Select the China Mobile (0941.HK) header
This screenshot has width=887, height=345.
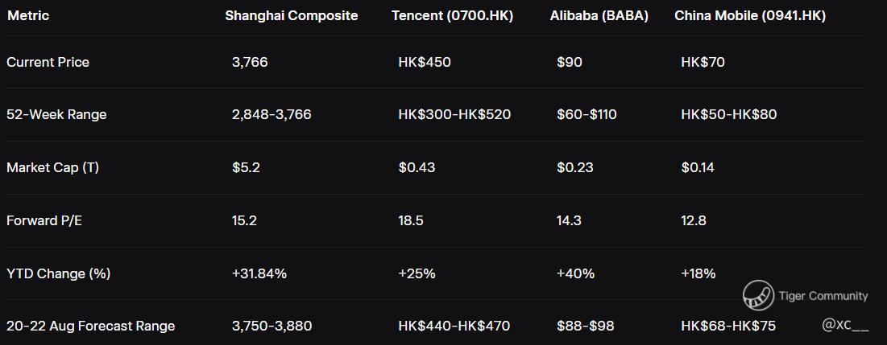(750, 15)
